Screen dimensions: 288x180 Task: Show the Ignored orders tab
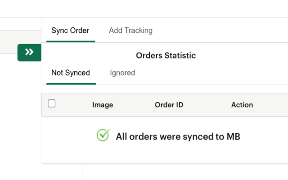pyautogui.click(x=122, y=73)
